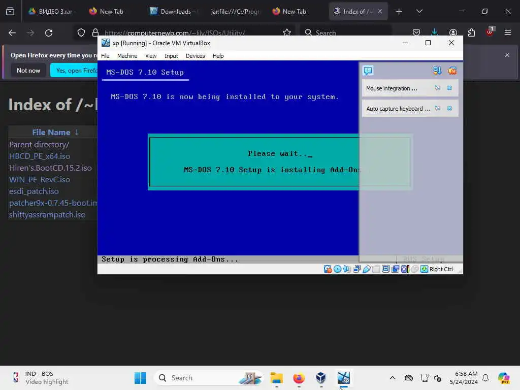Open the File menu in VirtualBox
Screen dimensions: 520x390
tap(105, 56)
